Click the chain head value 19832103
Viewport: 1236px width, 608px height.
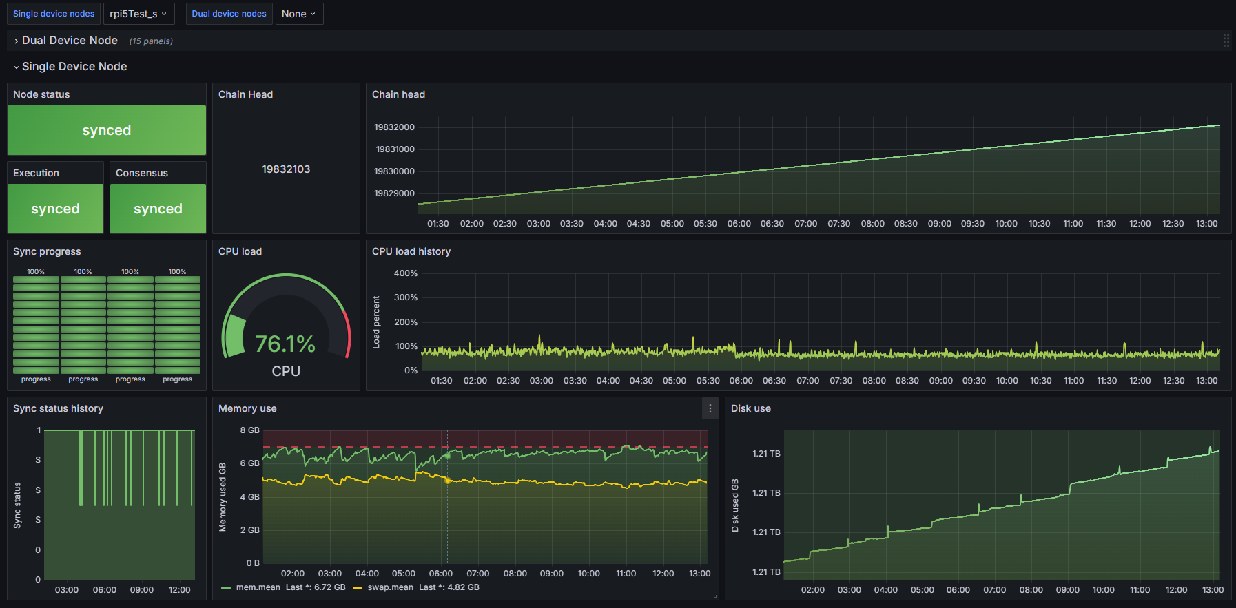pos(286,169)
